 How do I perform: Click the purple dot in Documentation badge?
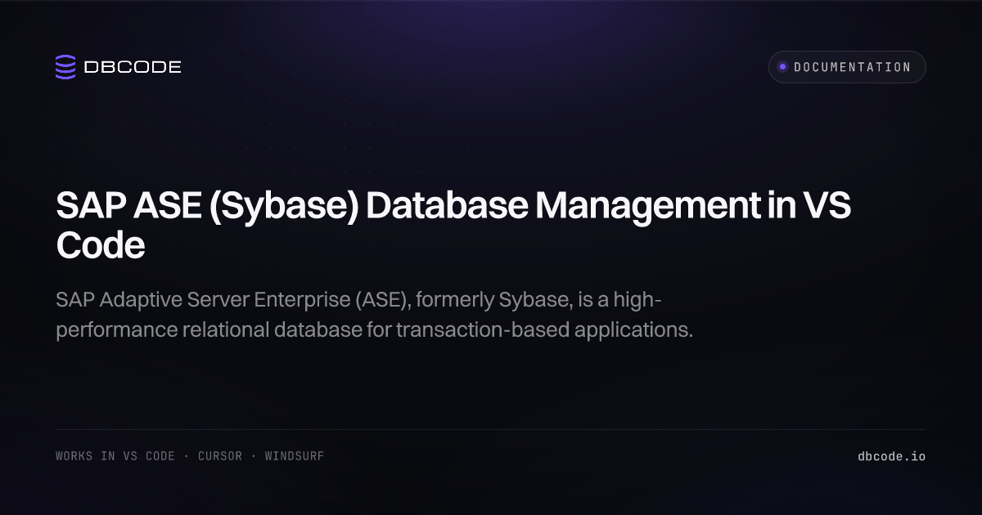tap(783, 67)
